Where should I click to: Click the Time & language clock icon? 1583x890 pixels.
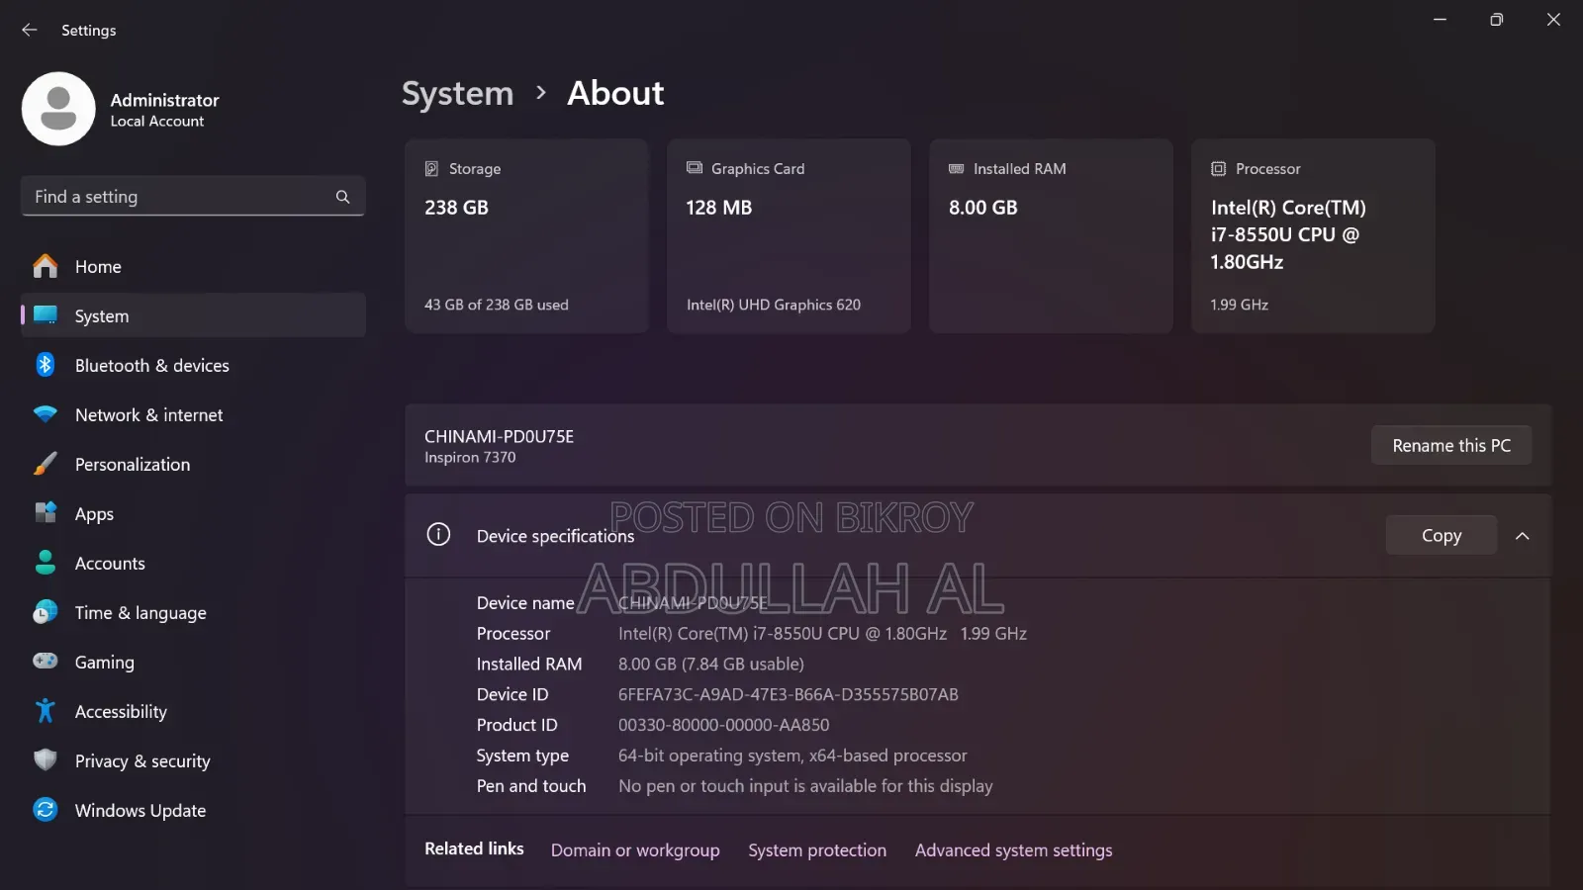point(46,612)
